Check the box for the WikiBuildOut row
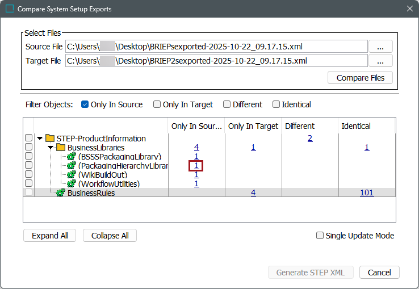The width and height of the screenshot is (419, 289). pos(28,175)
